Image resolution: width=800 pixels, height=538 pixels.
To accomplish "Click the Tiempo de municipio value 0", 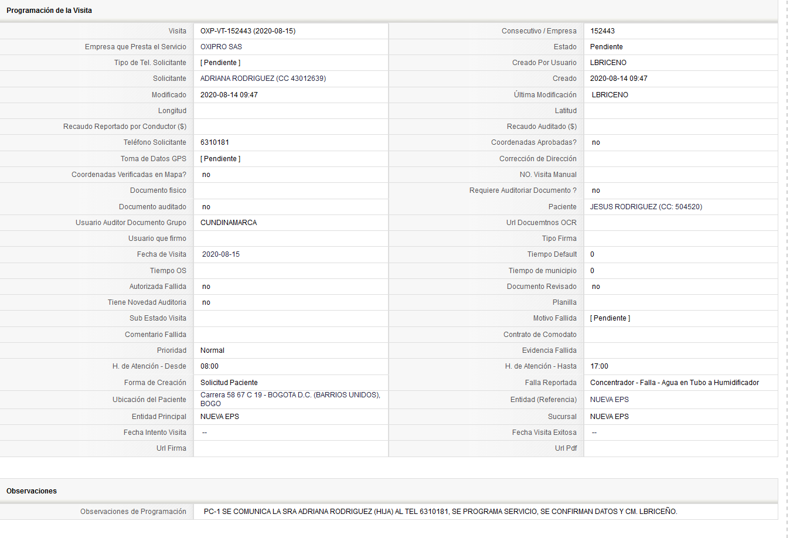I will (x=593, y=271).
